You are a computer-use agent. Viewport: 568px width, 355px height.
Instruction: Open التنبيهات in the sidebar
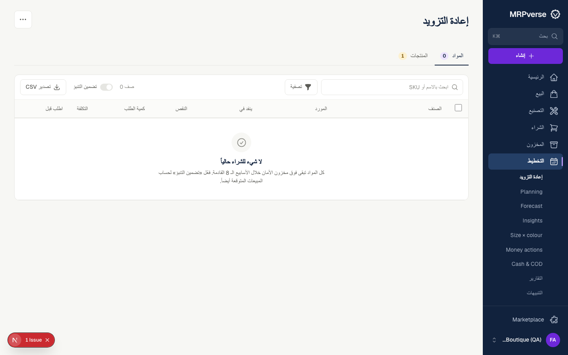[x=534, y=293]
